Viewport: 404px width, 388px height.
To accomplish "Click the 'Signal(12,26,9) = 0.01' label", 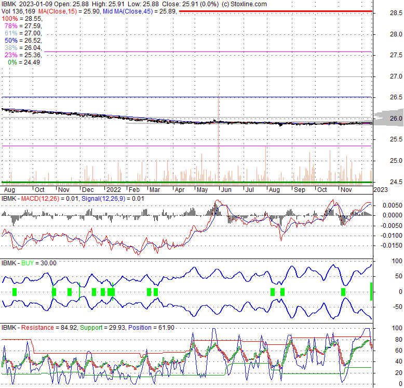I will [x=113, y=199].
